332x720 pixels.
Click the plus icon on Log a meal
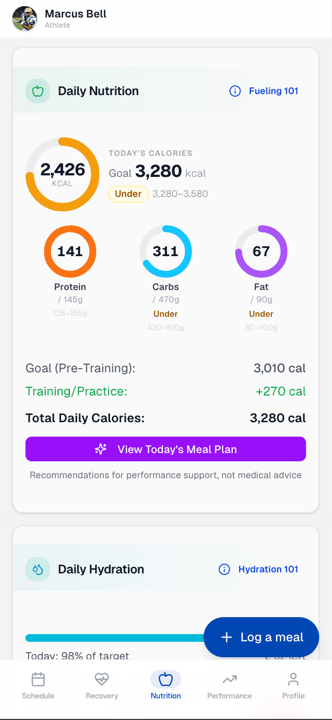226,637
